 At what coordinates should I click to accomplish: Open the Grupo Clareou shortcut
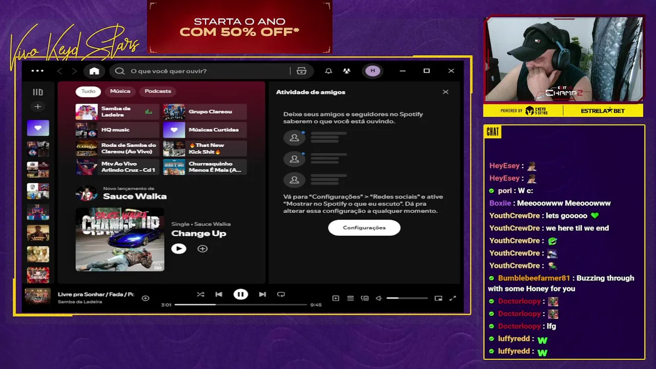coord(205,112)
